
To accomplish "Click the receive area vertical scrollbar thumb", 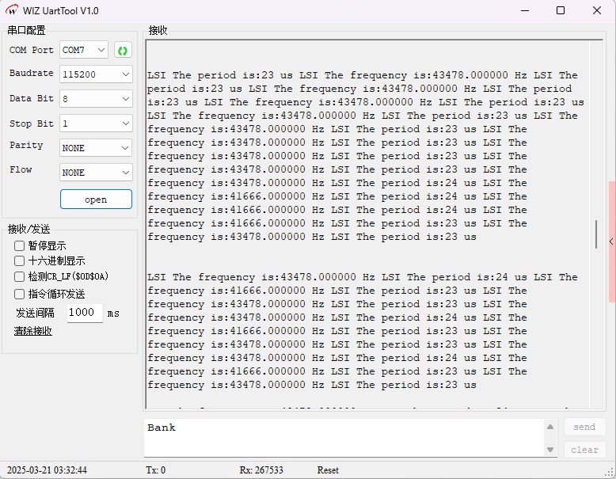I will 597,234.
